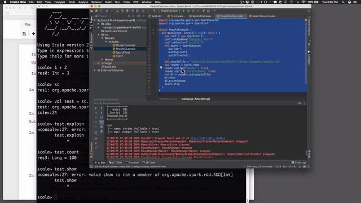
Task: Open the SBT Shell tab
Action: point(149,162)
